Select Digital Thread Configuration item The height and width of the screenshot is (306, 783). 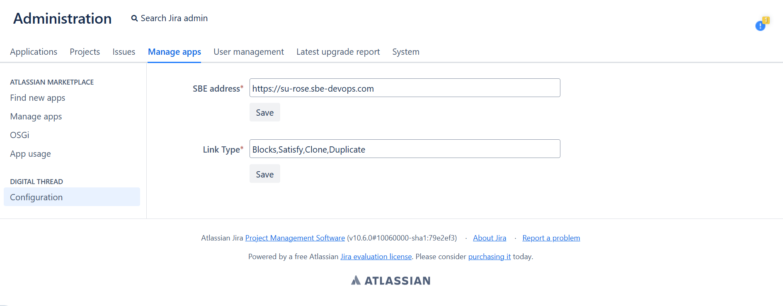pyautogui.click(x=36, y=197)
